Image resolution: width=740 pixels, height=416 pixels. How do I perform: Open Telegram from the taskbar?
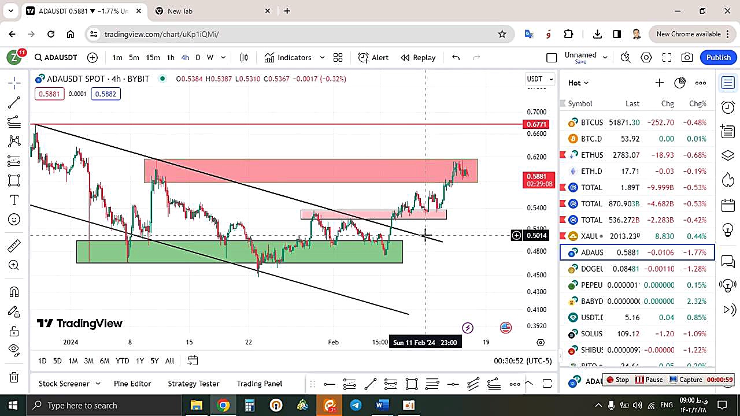[x=356, y=405]
